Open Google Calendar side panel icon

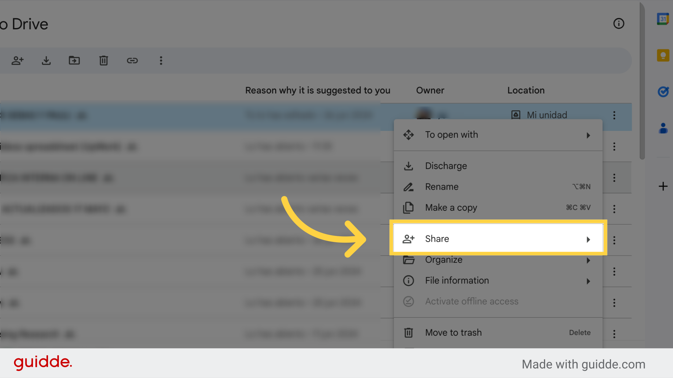pos(663,19)
